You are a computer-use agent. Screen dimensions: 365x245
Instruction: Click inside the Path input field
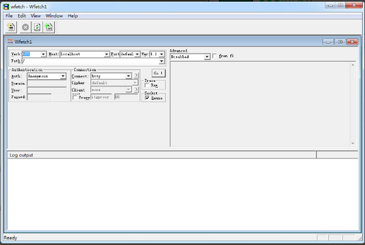tap(91, 61)
